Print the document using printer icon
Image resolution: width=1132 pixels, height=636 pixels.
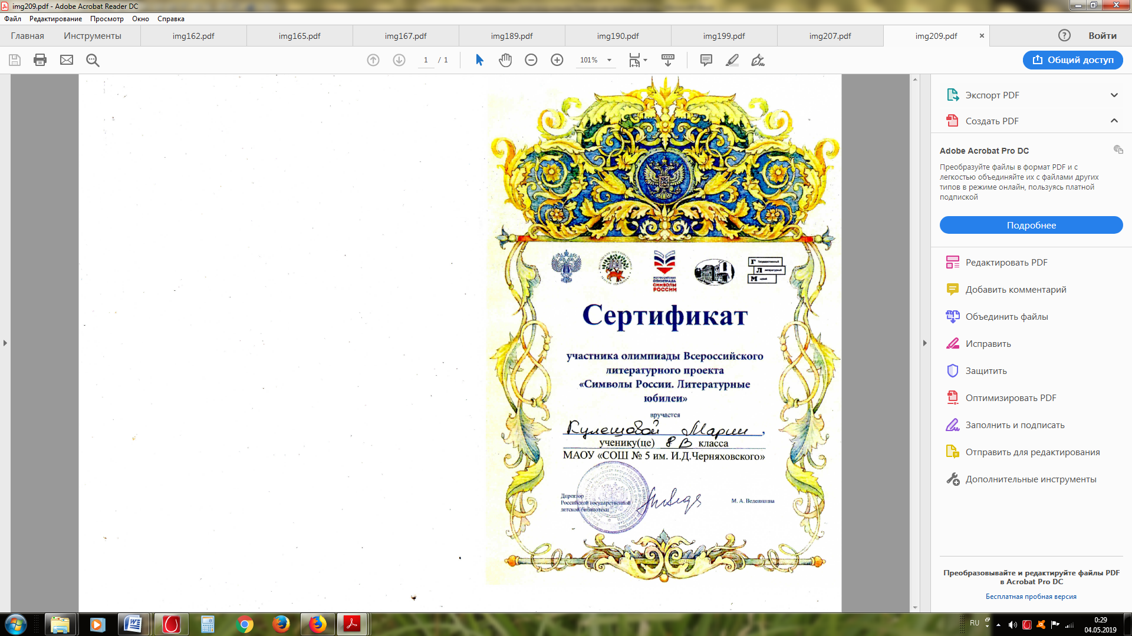[40, 60]
